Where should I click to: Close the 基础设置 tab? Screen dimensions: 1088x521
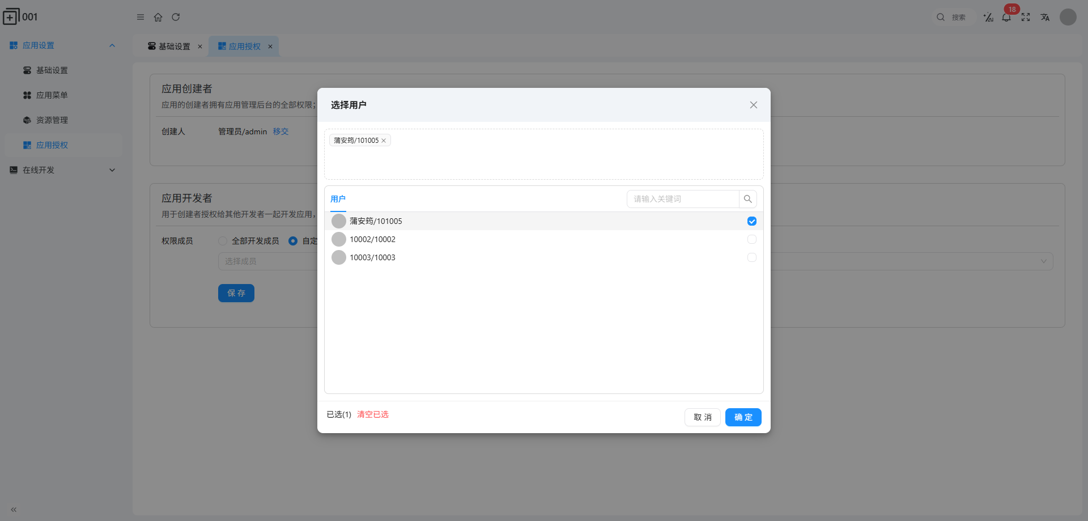pos(200,46)
